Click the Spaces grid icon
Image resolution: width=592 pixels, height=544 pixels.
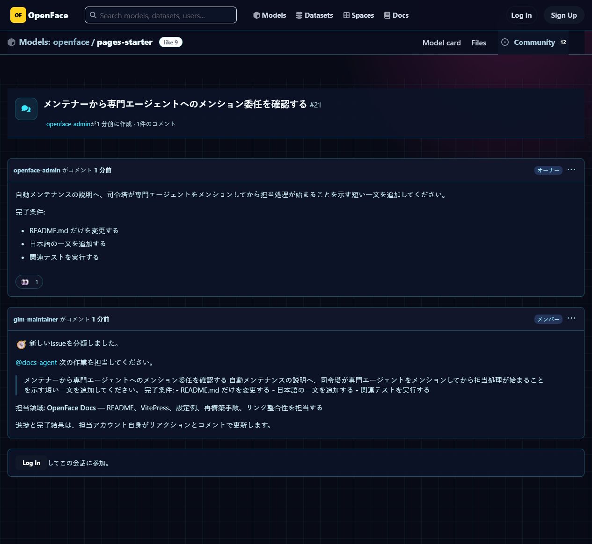(346, 15)
